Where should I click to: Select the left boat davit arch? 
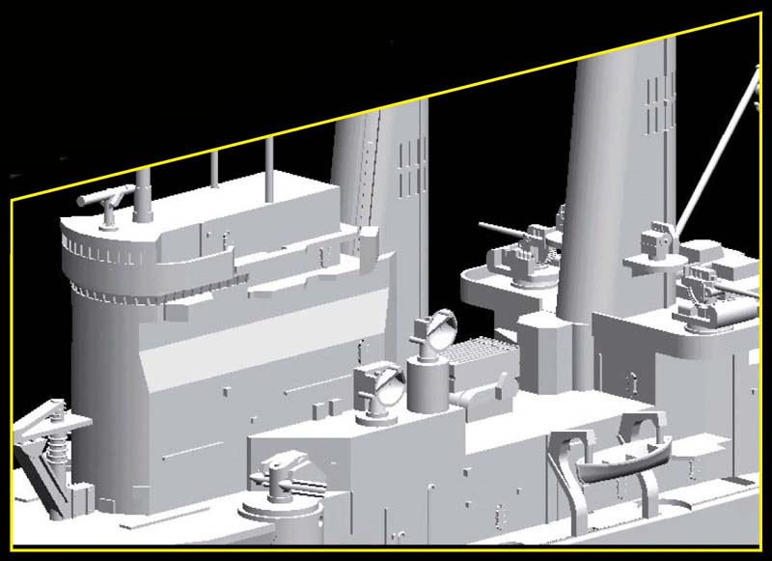coord(570,473)
